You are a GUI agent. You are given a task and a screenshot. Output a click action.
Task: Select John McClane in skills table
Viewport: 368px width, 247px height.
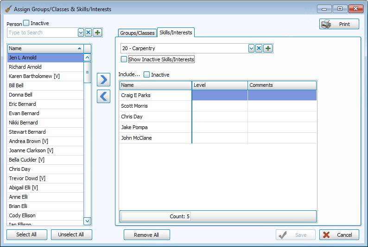click(156, 138)
